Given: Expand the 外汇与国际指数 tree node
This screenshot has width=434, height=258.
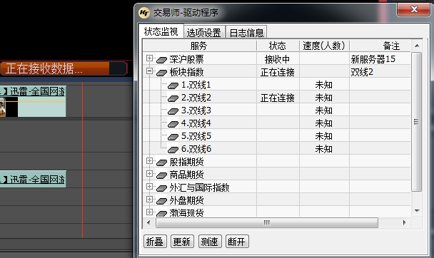Looking at the screenshot, I should [x=149, y=187].
